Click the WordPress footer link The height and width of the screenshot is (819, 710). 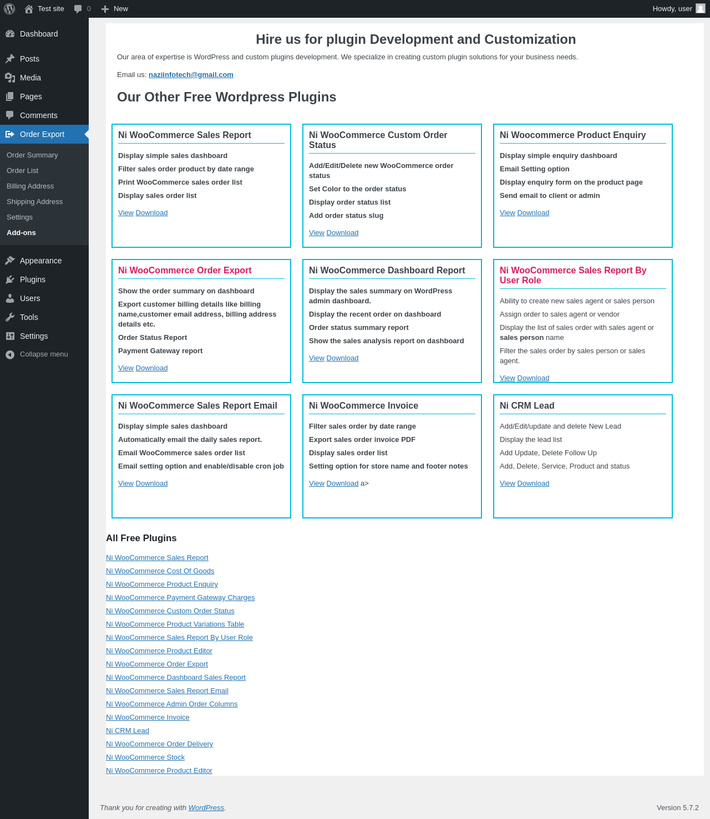(206, 808)
